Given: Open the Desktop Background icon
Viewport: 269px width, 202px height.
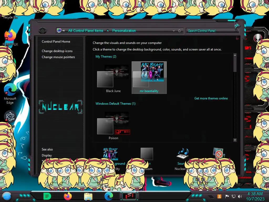Looking at the screenshot, I should 111,154.
